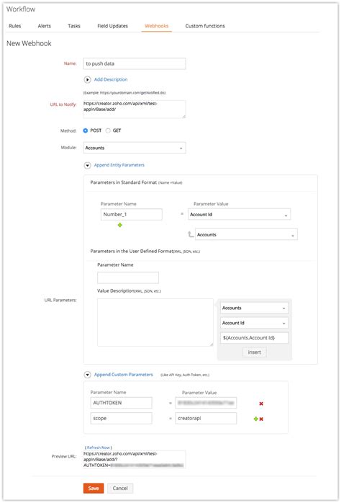Click the creatorapi value field
341x503 pixels.
click(206, 418)
